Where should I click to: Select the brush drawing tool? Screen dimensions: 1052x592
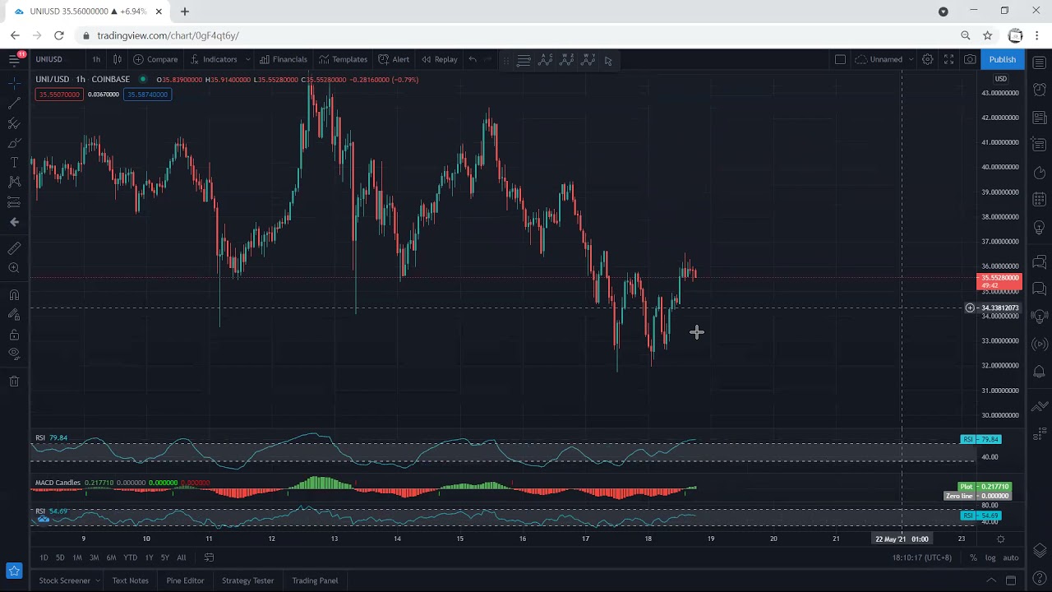point(14,143)
